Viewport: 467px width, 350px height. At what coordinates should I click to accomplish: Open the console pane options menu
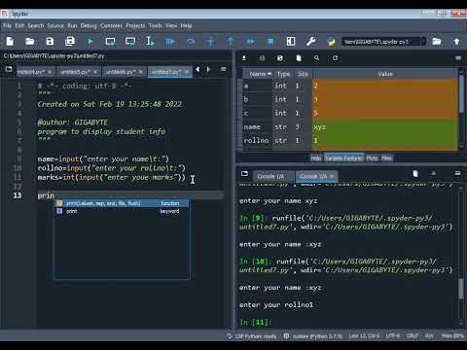click(457, 174)
